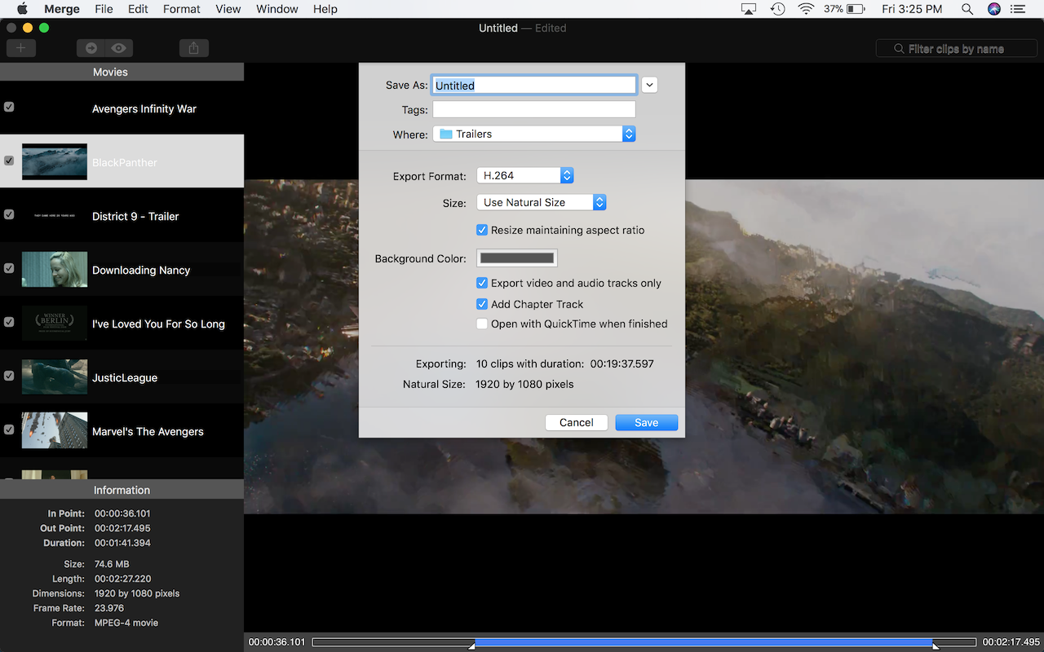Open Notification Center icon
The height and width of the screenshot is (652, 1044).
click(1017, 9)
